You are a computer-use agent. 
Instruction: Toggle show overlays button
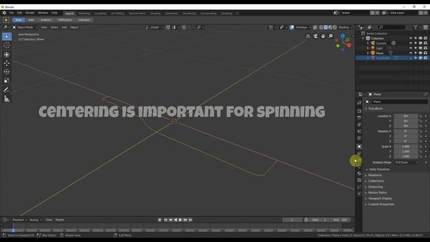[292, 28]
